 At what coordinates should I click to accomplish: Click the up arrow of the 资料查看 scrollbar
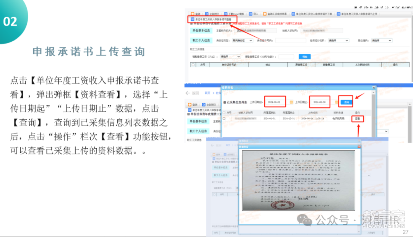(374, 93)
